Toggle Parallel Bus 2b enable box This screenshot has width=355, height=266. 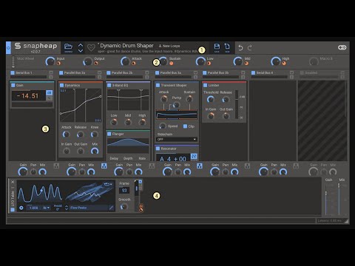[109, 72]
